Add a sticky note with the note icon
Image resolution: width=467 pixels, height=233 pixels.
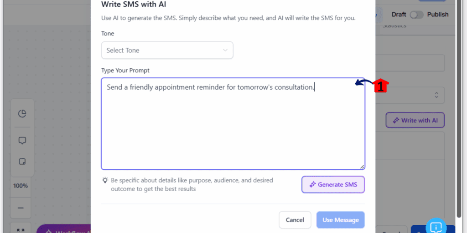[x=22, y=162]
